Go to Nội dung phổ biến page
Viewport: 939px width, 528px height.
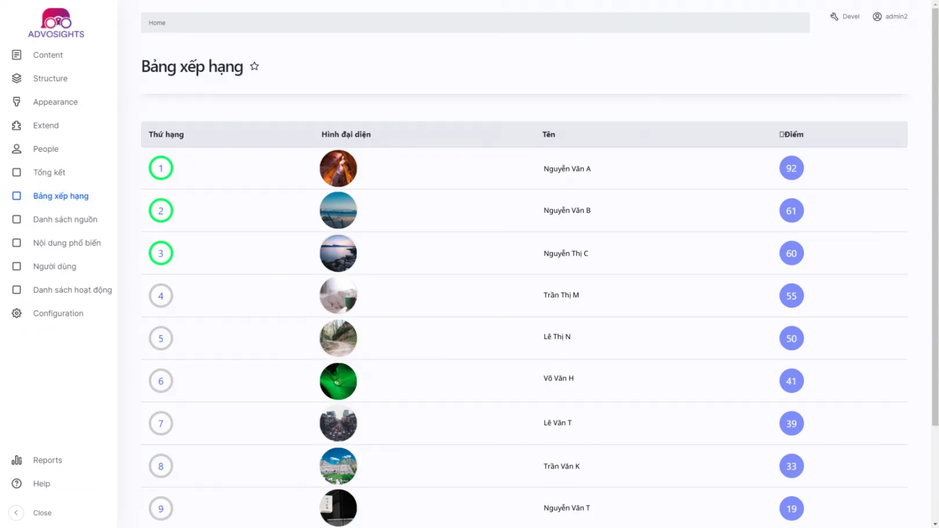[x=67, y=243]
